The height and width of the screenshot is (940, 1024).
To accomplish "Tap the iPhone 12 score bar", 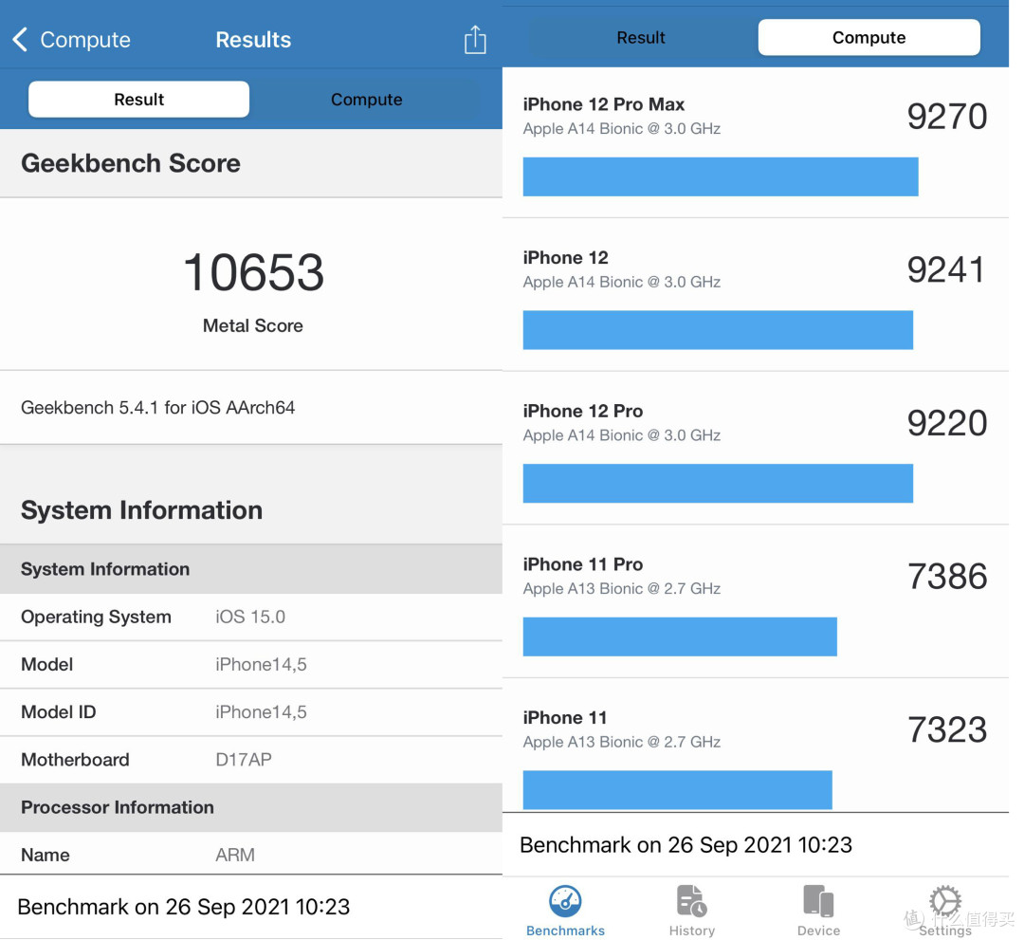I will (718, 330).
